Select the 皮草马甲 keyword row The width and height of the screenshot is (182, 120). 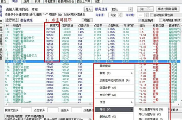[92, 44]
